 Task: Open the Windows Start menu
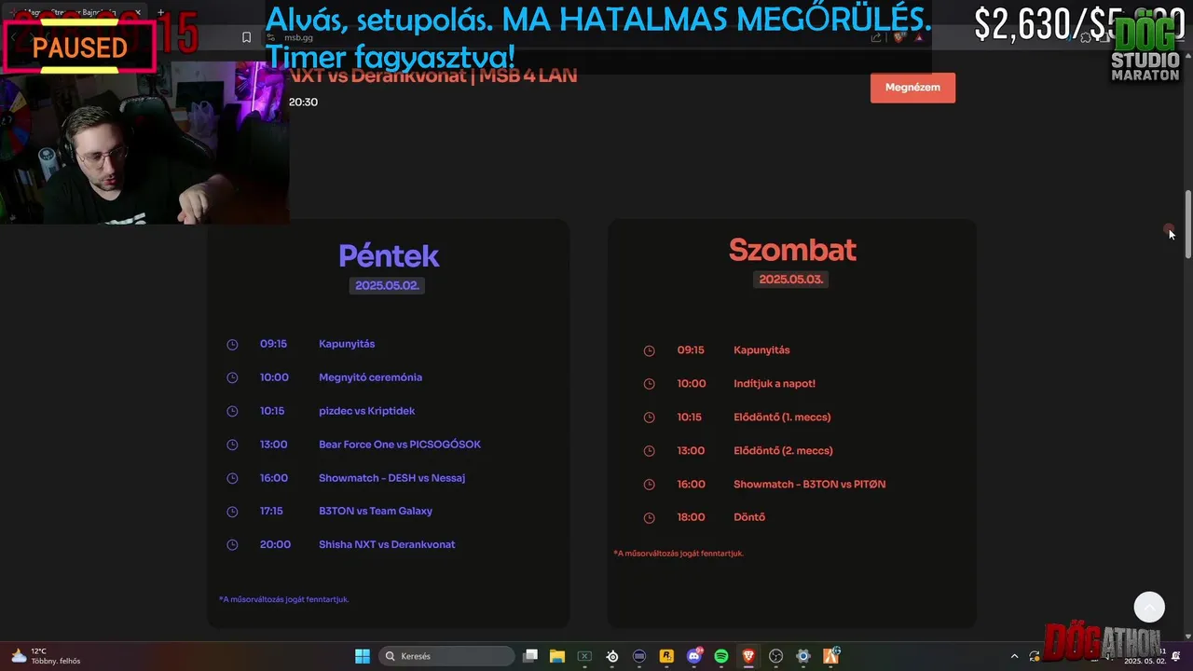[x=363, y=656]
